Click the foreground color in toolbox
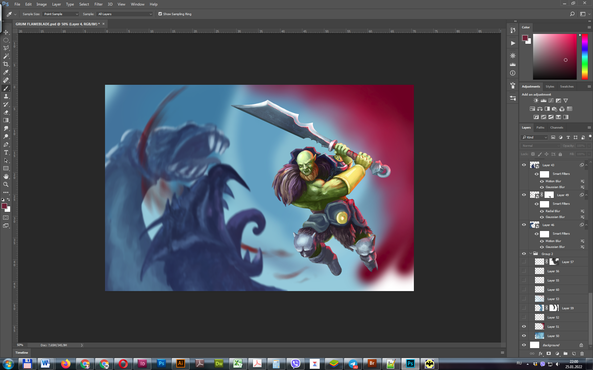The image size is (593, 370). [4, 206]
